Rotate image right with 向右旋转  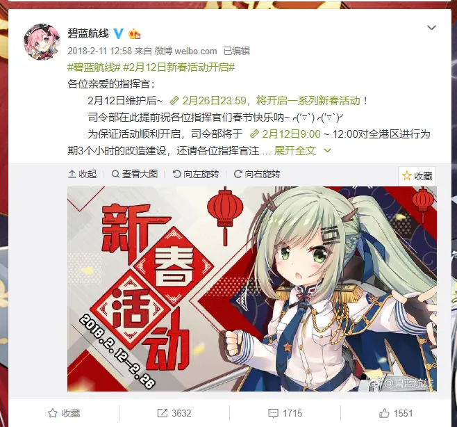click(x=257, y=174)
